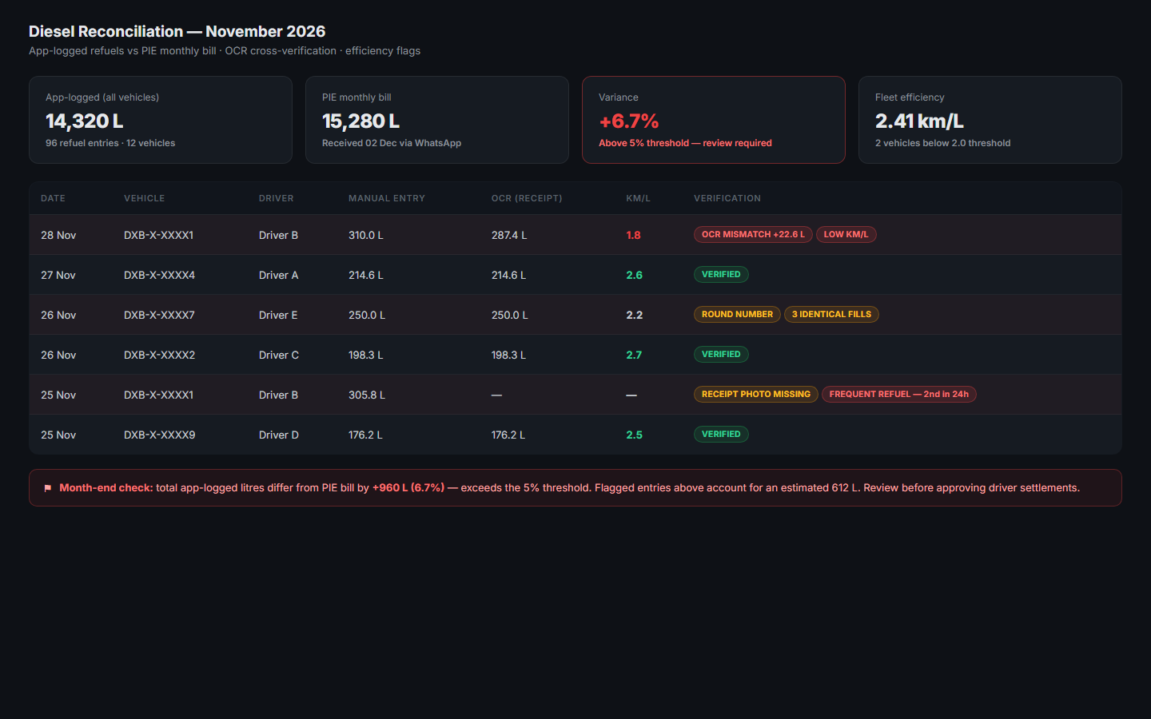Click DXB-X-XXXX1 in the 25 Nov row

click(x=158, y=395)
